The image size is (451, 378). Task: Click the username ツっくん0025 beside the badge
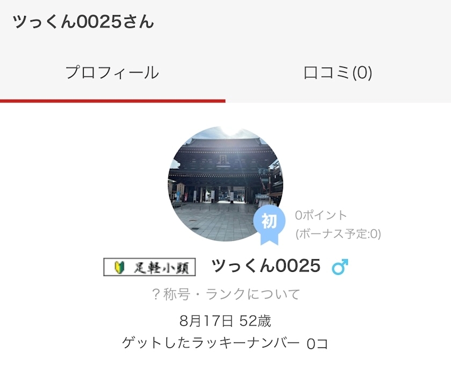coord(266,266)
